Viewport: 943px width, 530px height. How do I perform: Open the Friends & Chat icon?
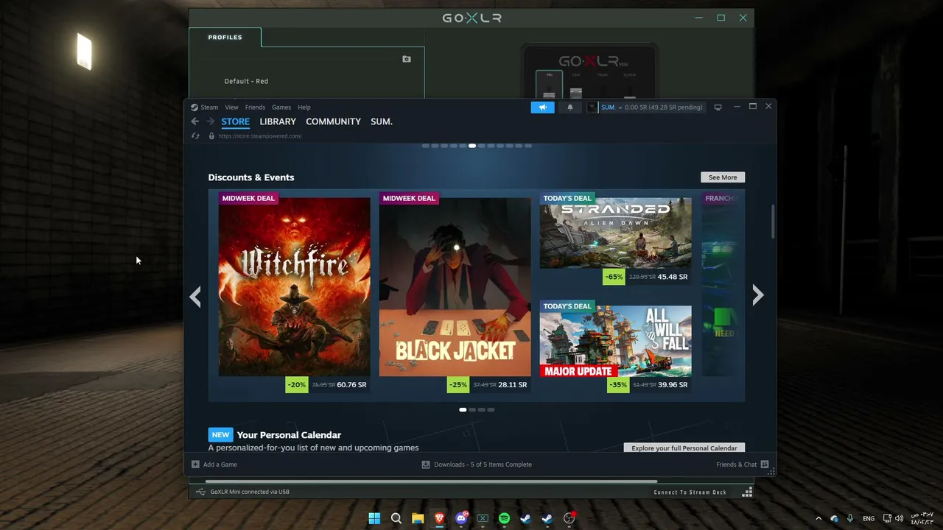point(765,464)
